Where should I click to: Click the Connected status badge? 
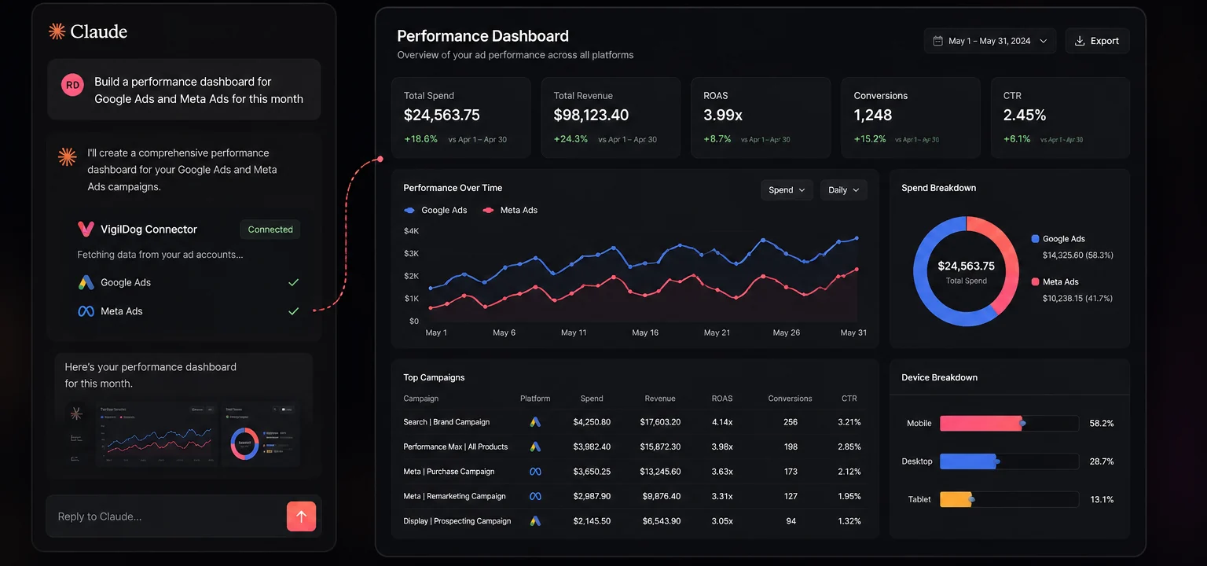tap(270, 230)
